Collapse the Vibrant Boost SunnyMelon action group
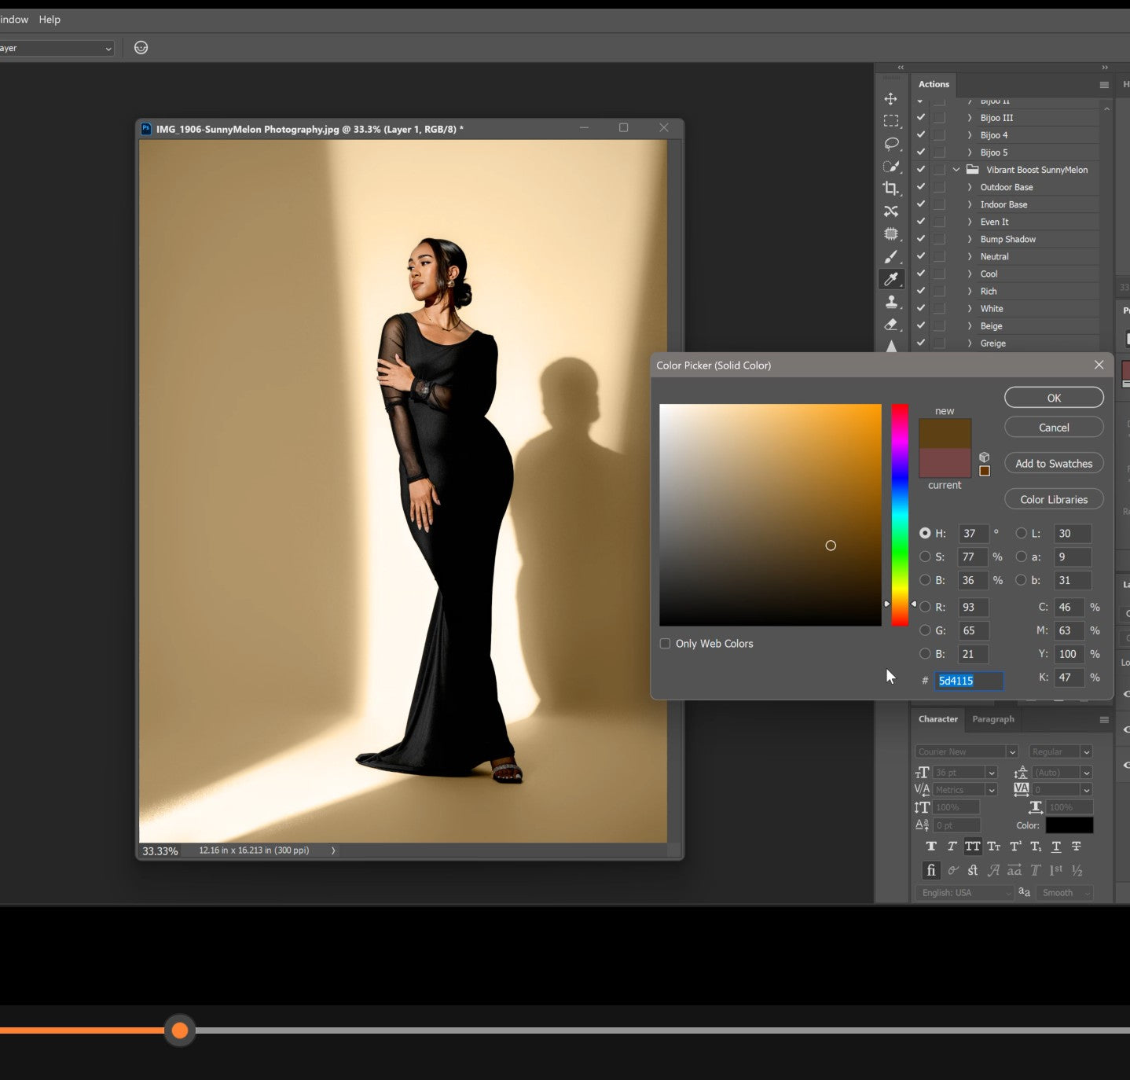1130x1080 pixels. click(956, 169)
